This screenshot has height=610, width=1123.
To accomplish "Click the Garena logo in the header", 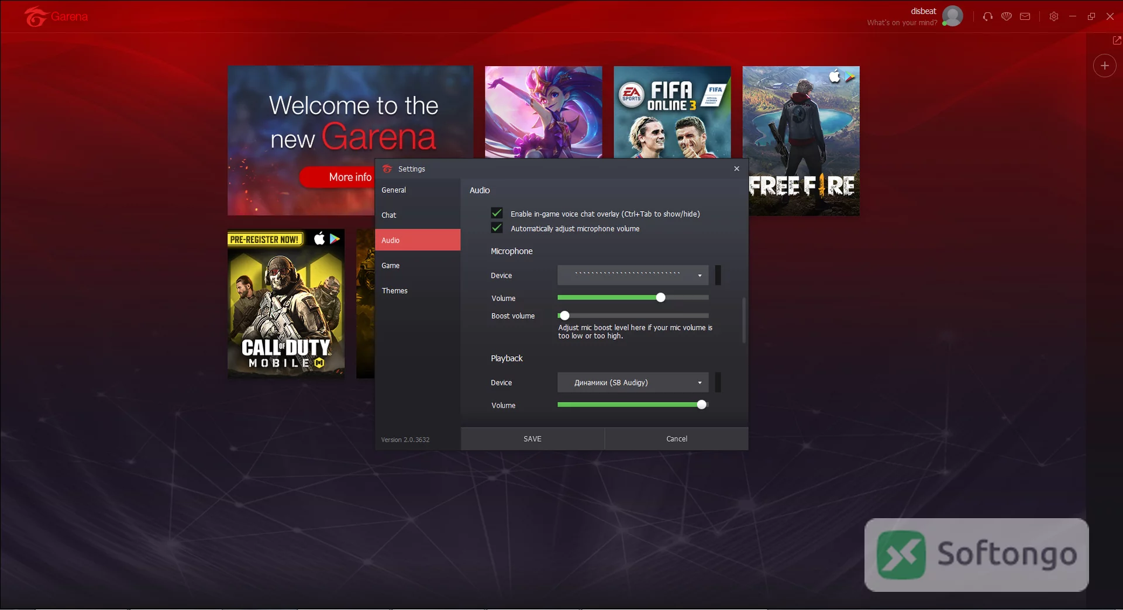I will 56,17.
